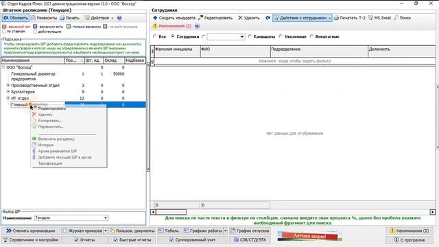Select the Сотрудники radio button

(173, 36)
